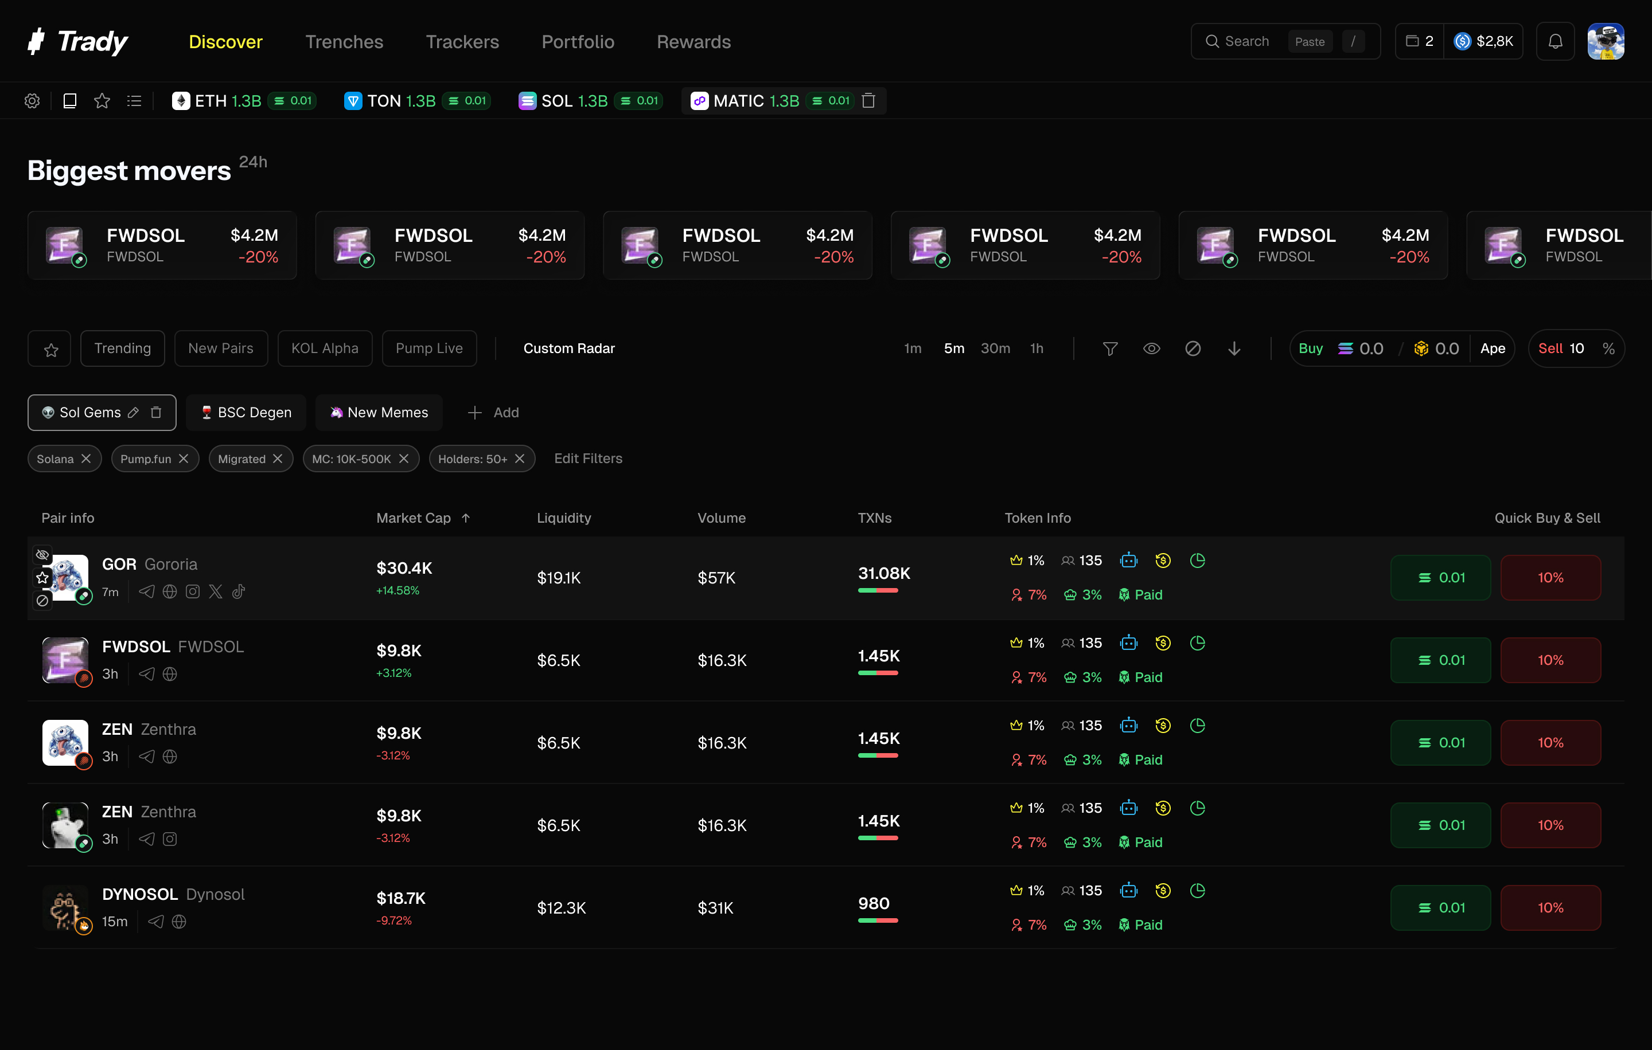Screen dimensions: 1652x1050
Task: Quick buy 0.01 on GOR row
Action: (1441, 578)
